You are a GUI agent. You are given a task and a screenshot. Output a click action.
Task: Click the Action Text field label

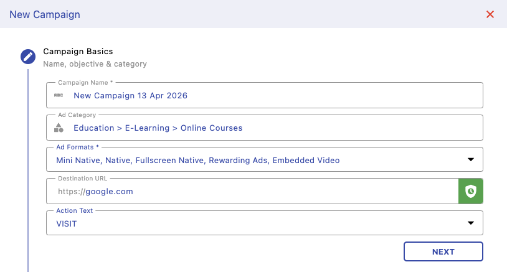pyautogui.click(x=75, y=211)
